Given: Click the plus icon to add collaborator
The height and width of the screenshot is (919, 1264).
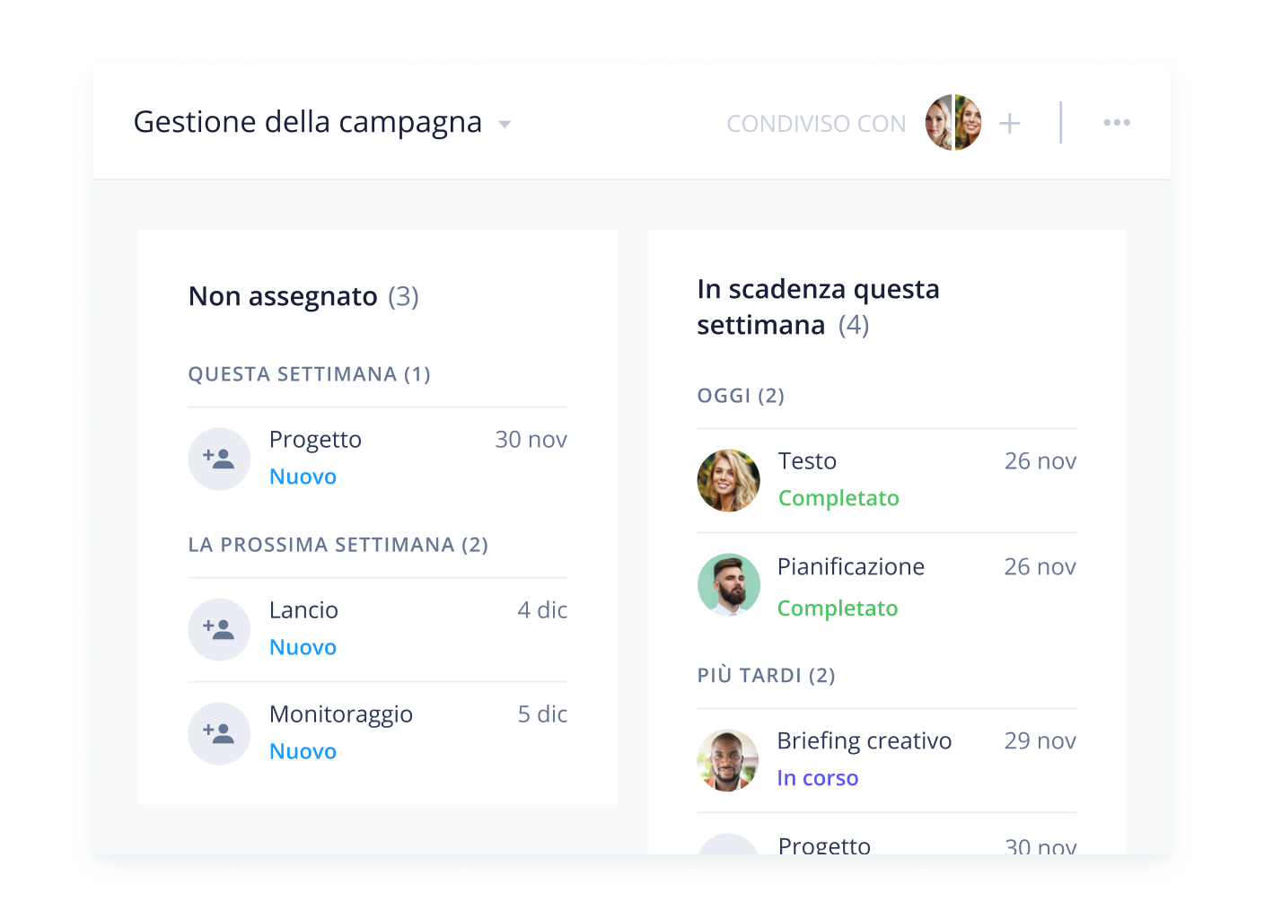Looking at the screenshot, I should tap(1009, 123).
